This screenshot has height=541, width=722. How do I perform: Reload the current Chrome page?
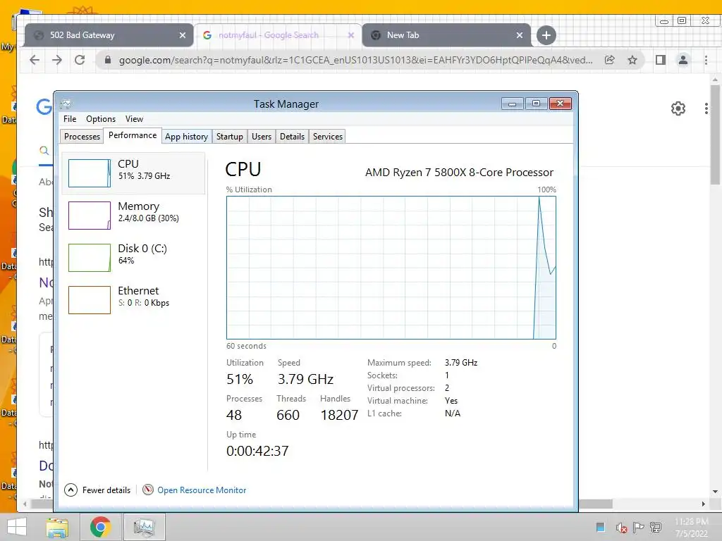pyautogui.click(x=80, y=60)
